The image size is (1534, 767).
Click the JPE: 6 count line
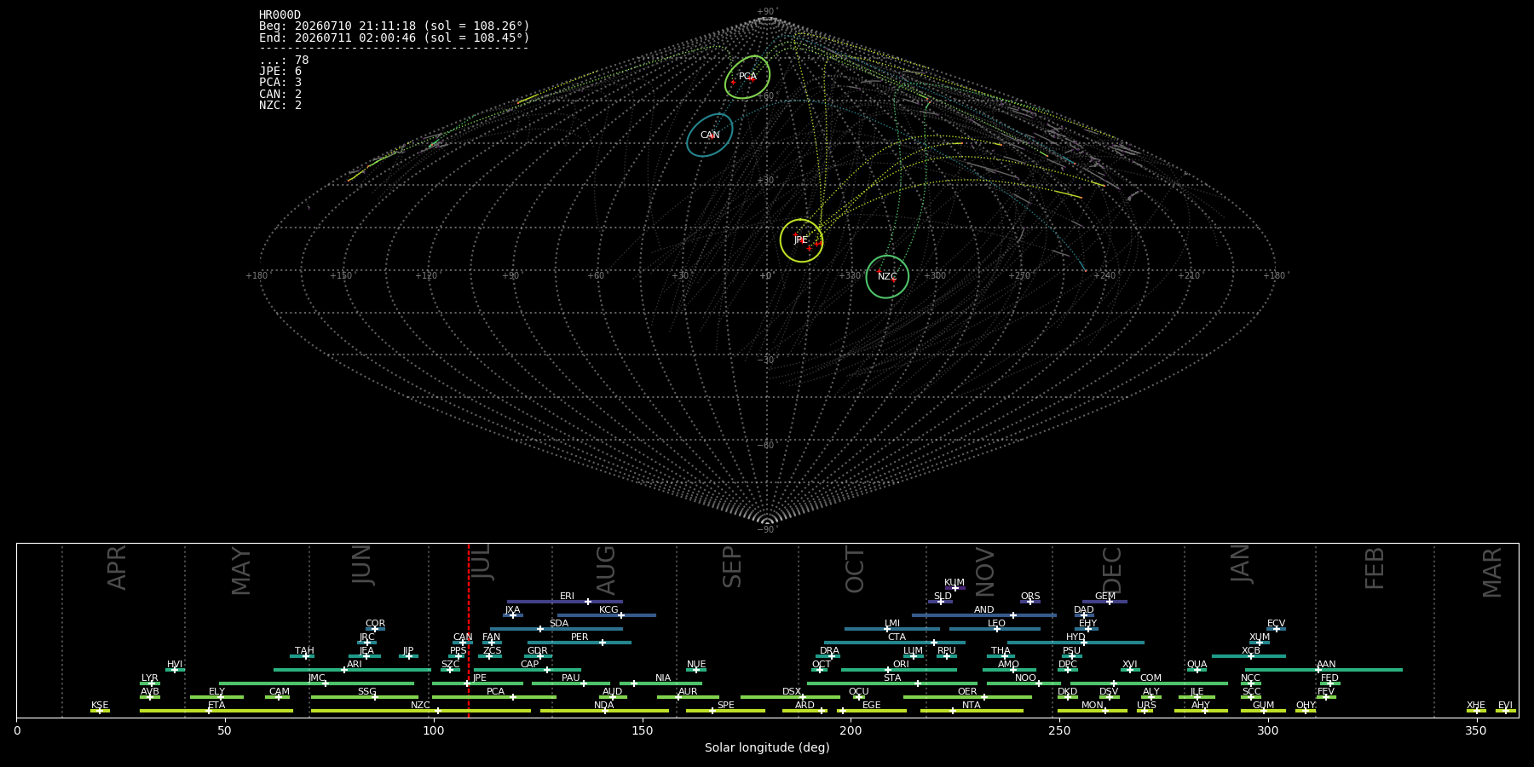point(280,72)
